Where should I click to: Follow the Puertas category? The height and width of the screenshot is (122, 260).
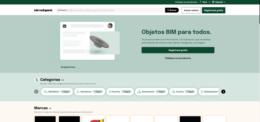coord(126,92)
